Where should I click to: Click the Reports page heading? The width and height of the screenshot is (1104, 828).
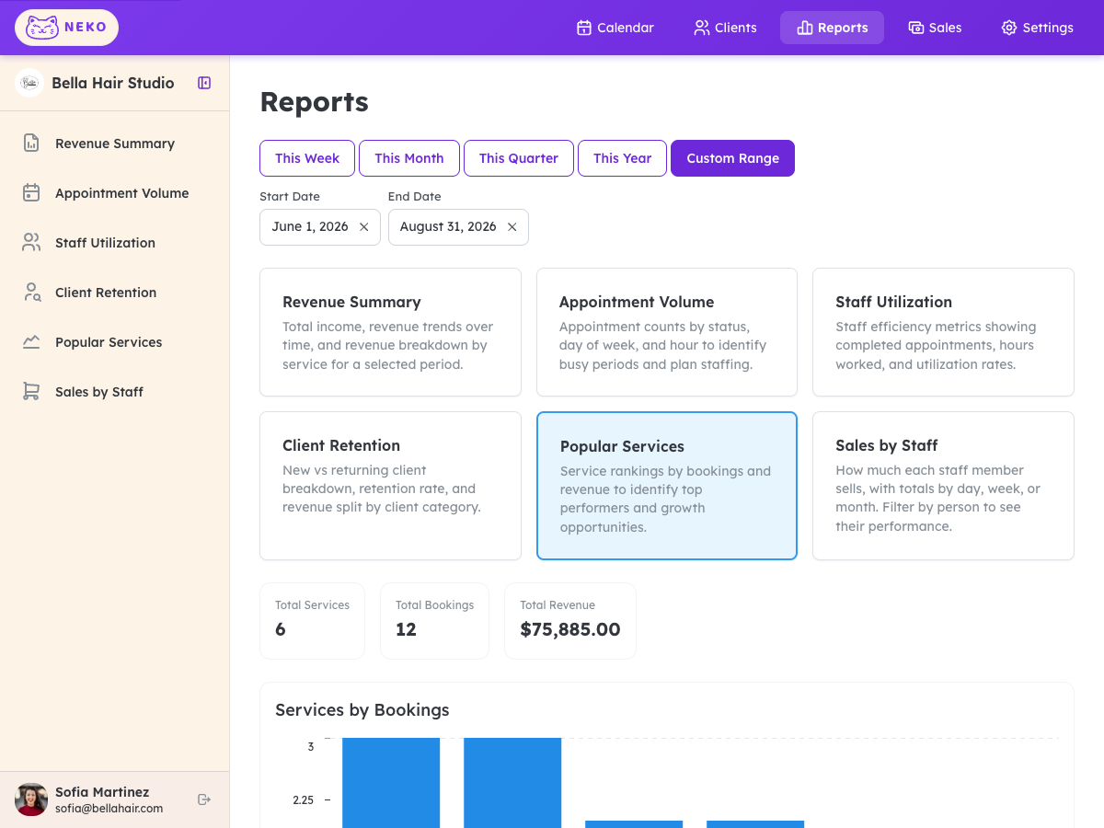[315, 102]
